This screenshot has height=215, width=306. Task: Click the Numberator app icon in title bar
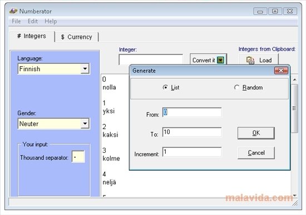pos(13,11)
